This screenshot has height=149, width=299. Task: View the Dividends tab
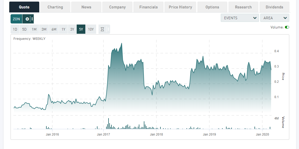tap(274, 7)
